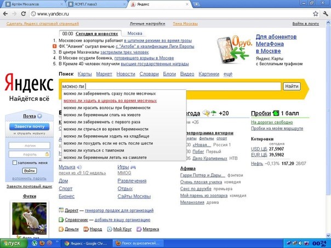Select suggestion можно ли ходить в церковь во время месячных

124,101
